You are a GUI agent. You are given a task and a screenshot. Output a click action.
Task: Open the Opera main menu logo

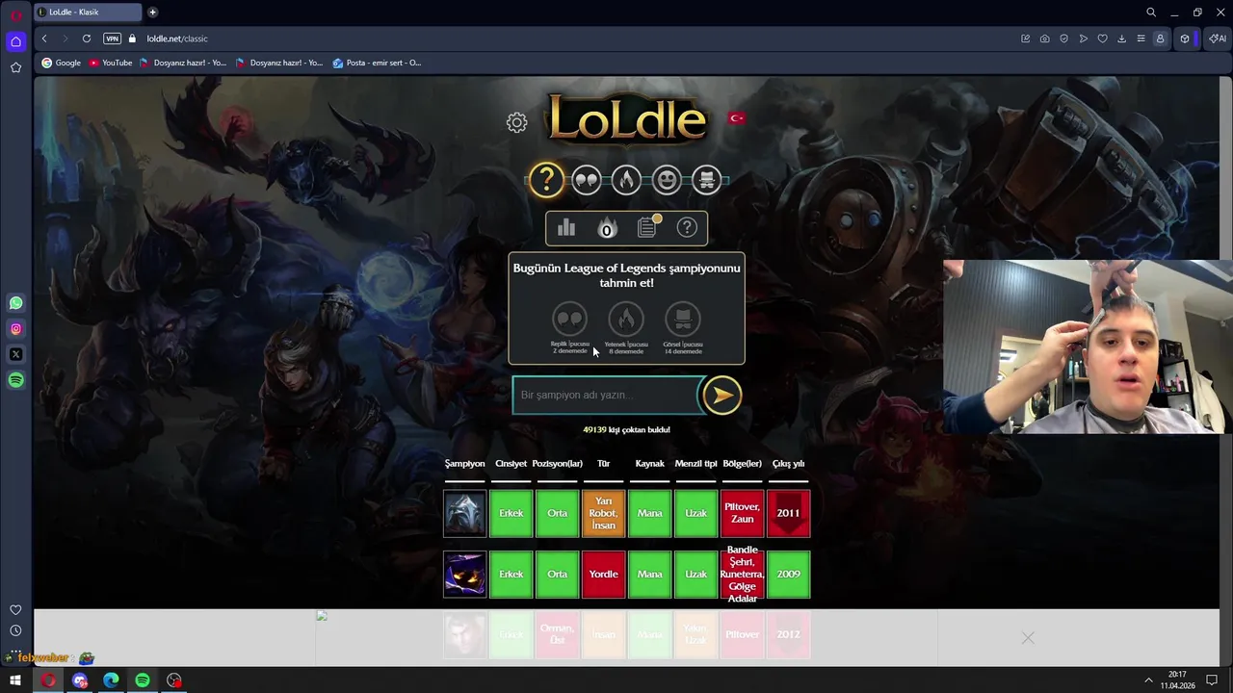[15, 15]
